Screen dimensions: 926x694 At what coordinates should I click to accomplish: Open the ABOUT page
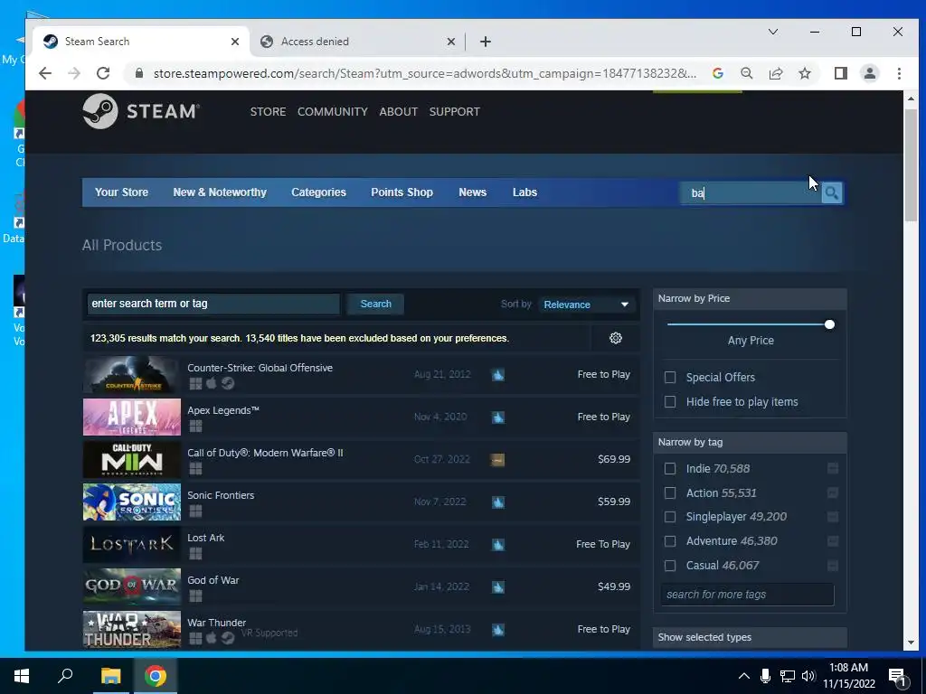point(398,111)
